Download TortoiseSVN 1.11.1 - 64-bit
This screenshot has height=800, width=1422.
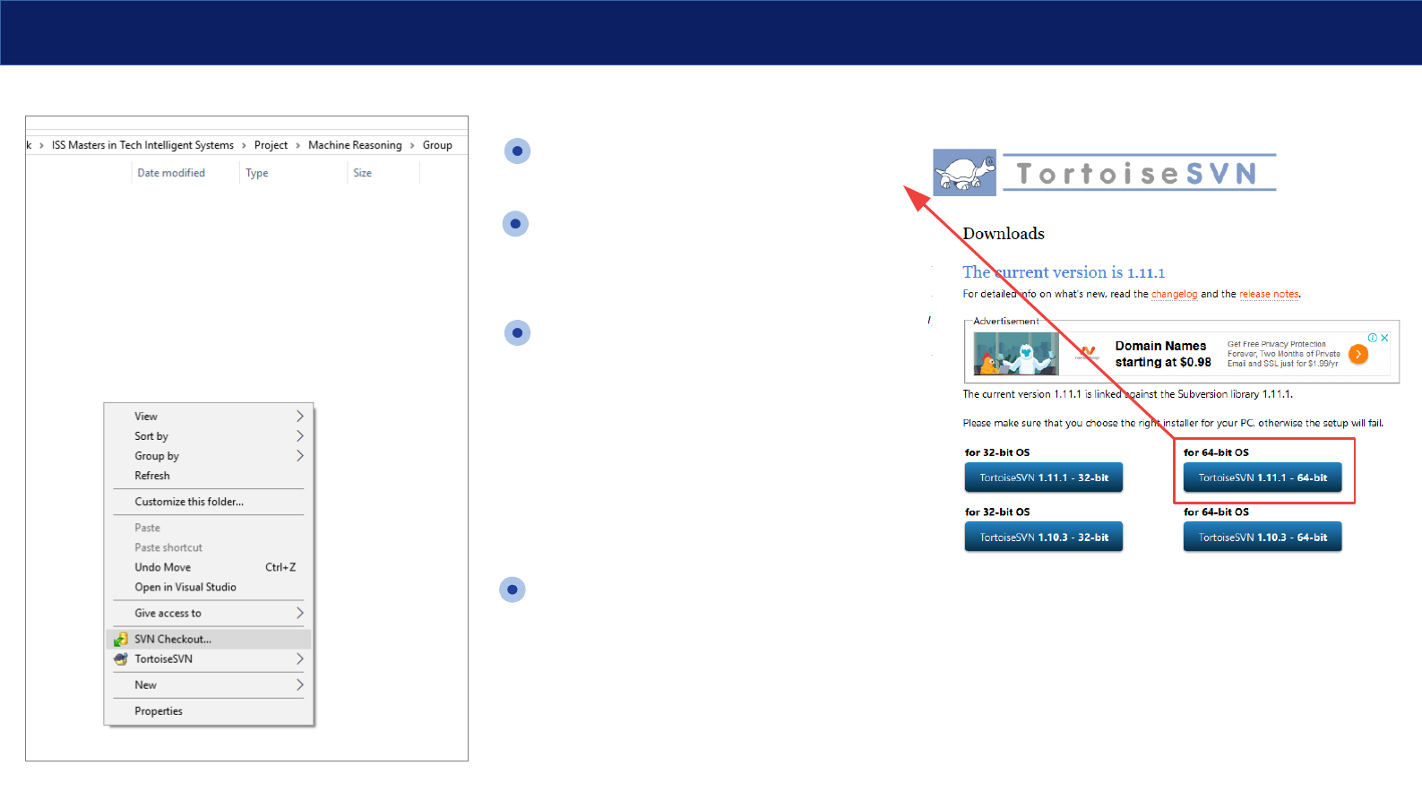[1263, 477]
